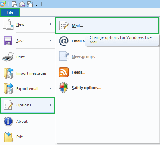The image size is (160, 145).
Task: Click the New email message toolbar icon
Action: coord(14,4)
